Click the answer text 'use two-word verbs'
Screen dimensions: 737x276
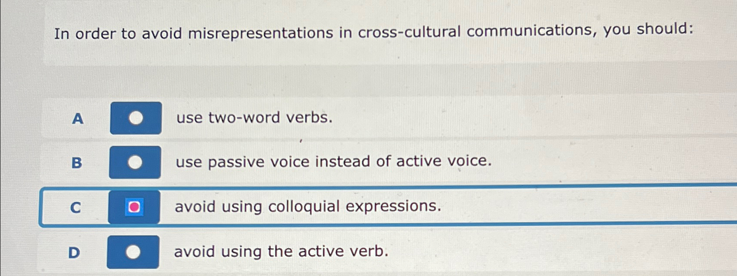[x=254, y=118]
